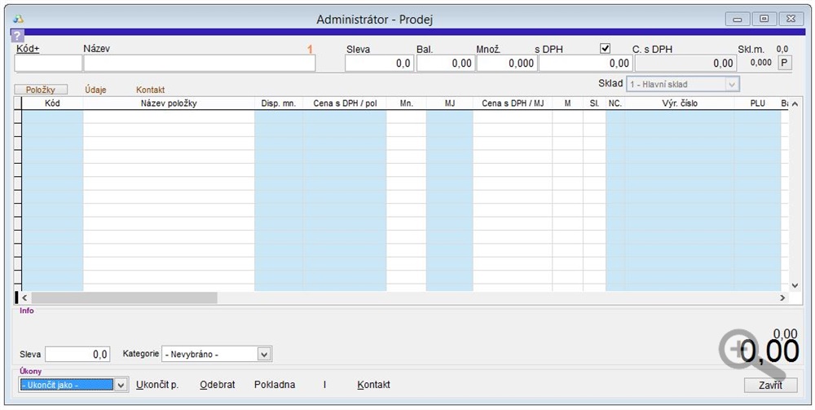The image size is (815, 410).
Task: Click the Kód column header
Action: tap(52, 104)
